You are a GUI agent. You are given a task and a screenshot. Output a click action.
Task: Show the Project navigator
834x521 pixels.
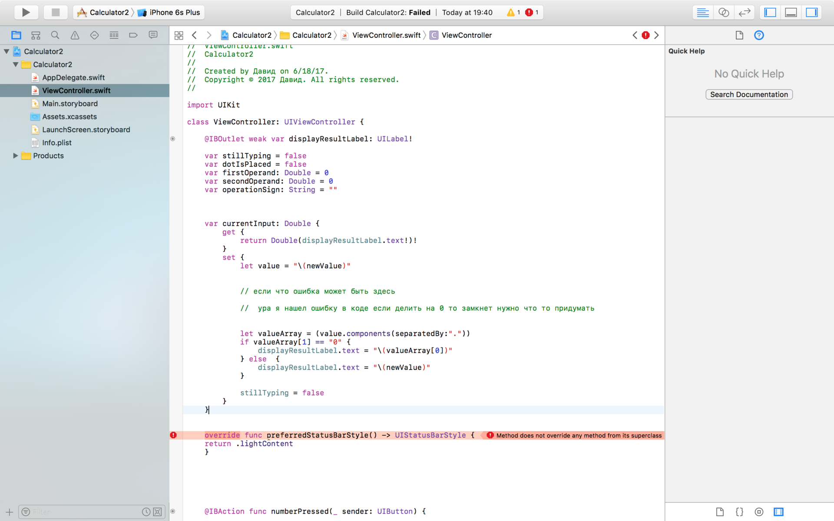click(x=17, y=35)
